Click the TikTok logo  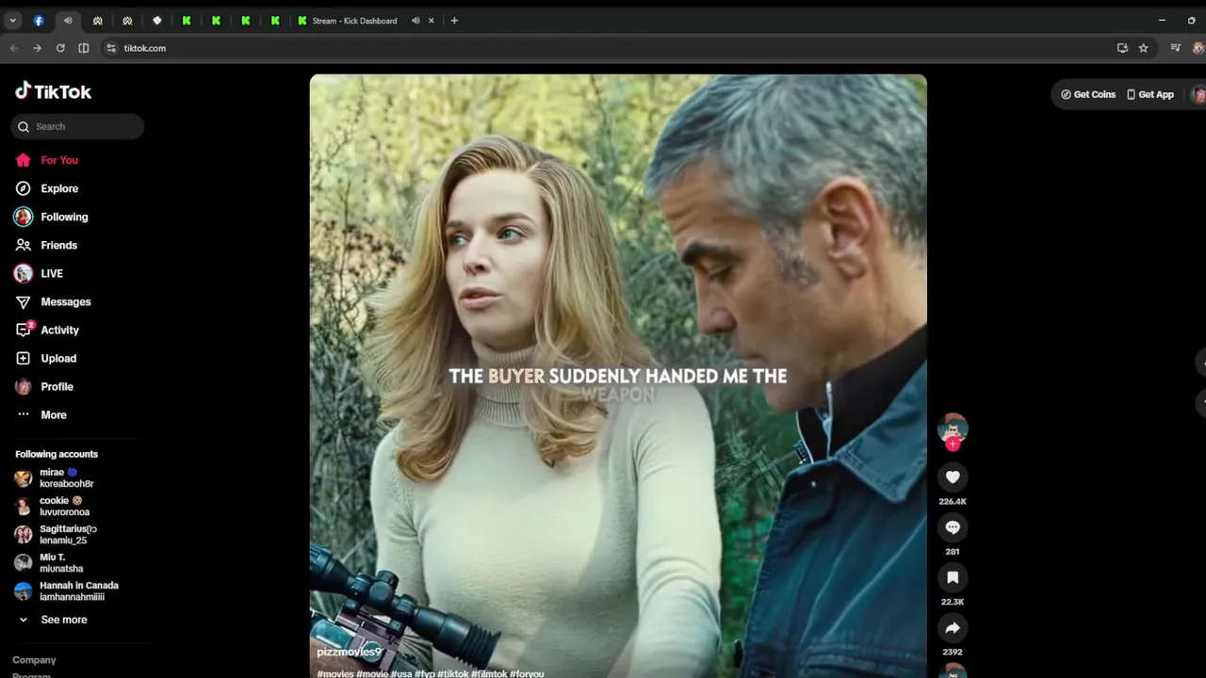click(x=53, y=91)
